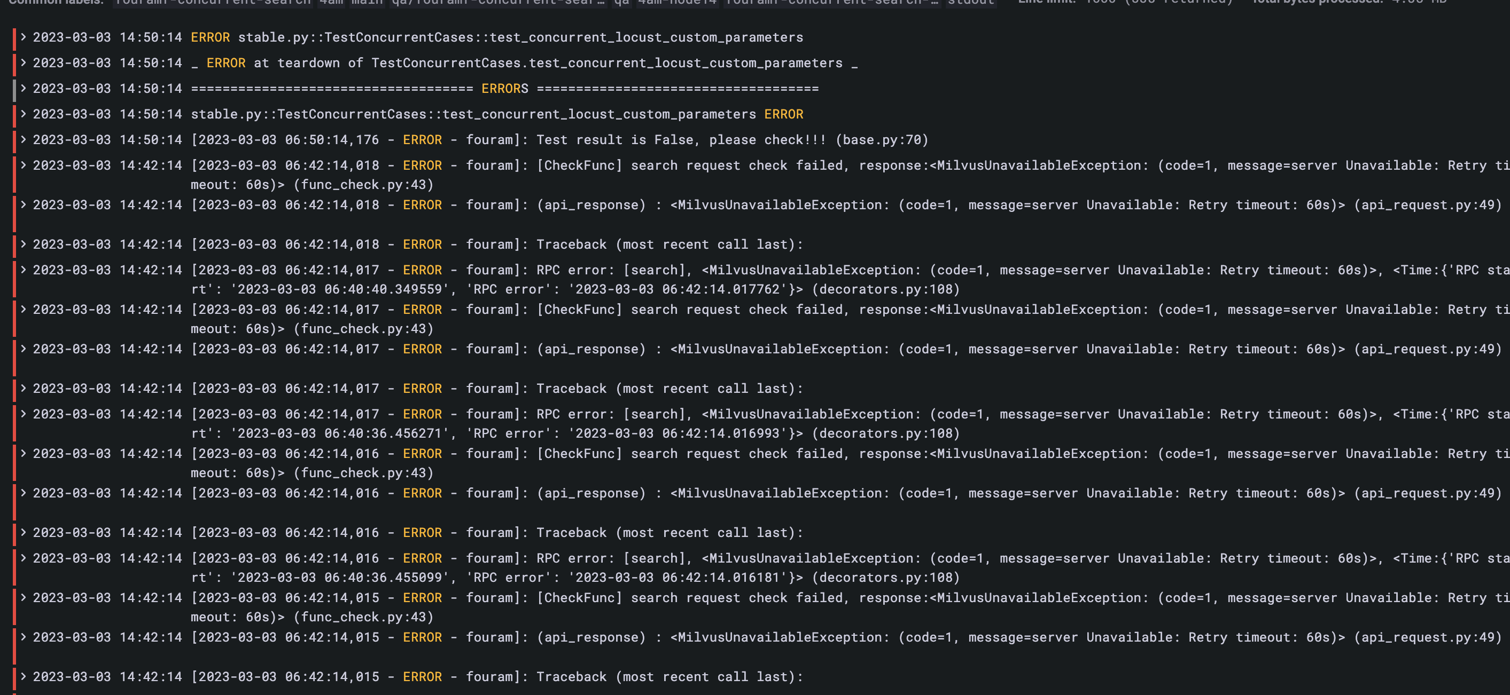Click the truncated qa/fouram-concurrent-sear… label chip
Viewport: 1510px width, 695px height.
501,3
